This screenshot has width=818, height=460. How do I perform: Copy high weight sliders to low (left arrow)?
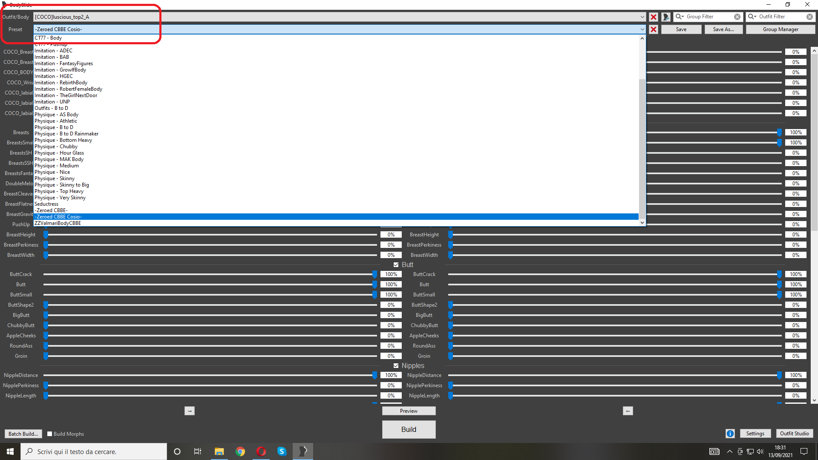coord(628,411)
